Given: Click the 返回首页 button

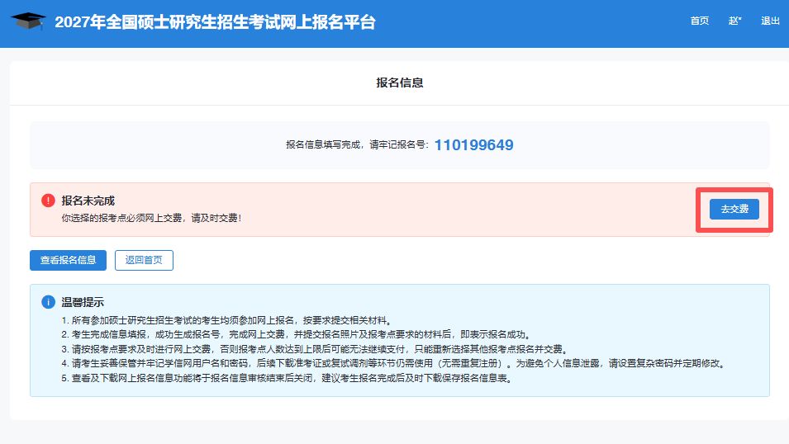Looking at the screenshot, I should click(144, 260).
